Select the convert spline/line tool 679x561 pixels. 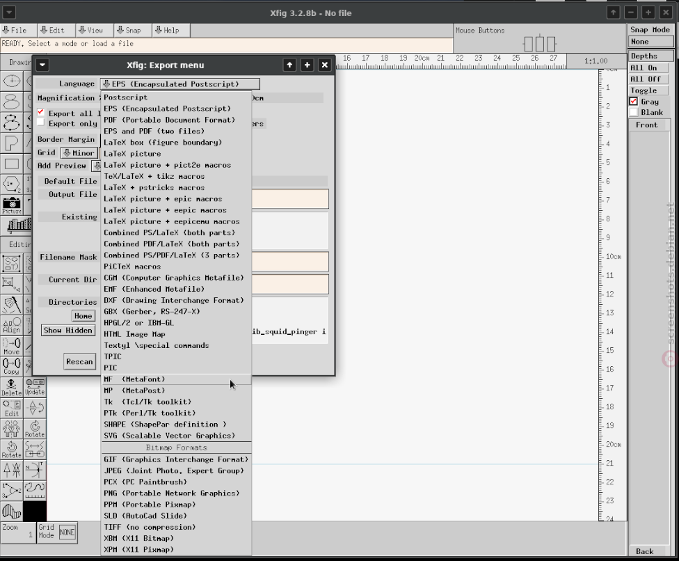pos(35,450)
